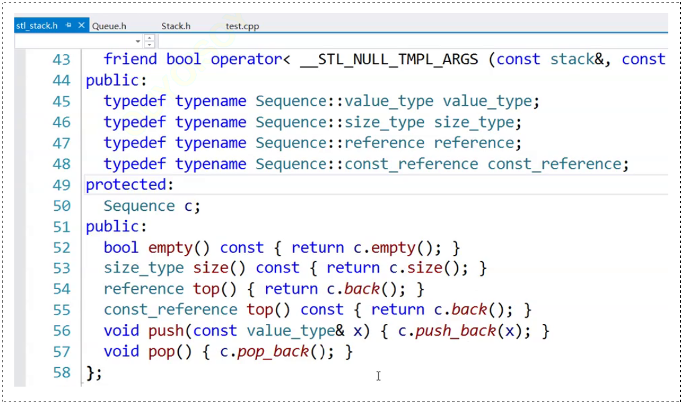
Task: Unpin the stl_stack.h document tab
Action: click(x=69, y=26)
